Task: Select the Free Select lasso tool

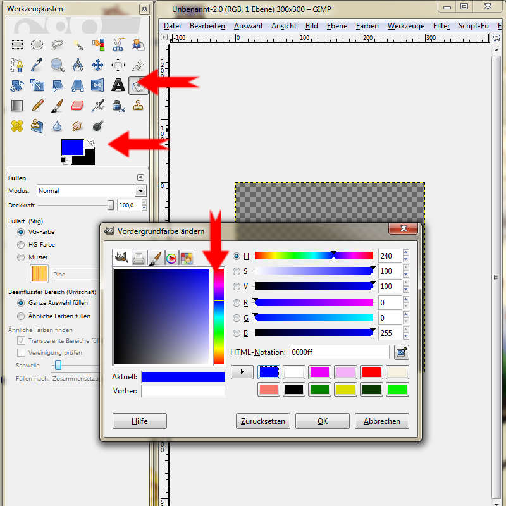Action: coord(58,44)
